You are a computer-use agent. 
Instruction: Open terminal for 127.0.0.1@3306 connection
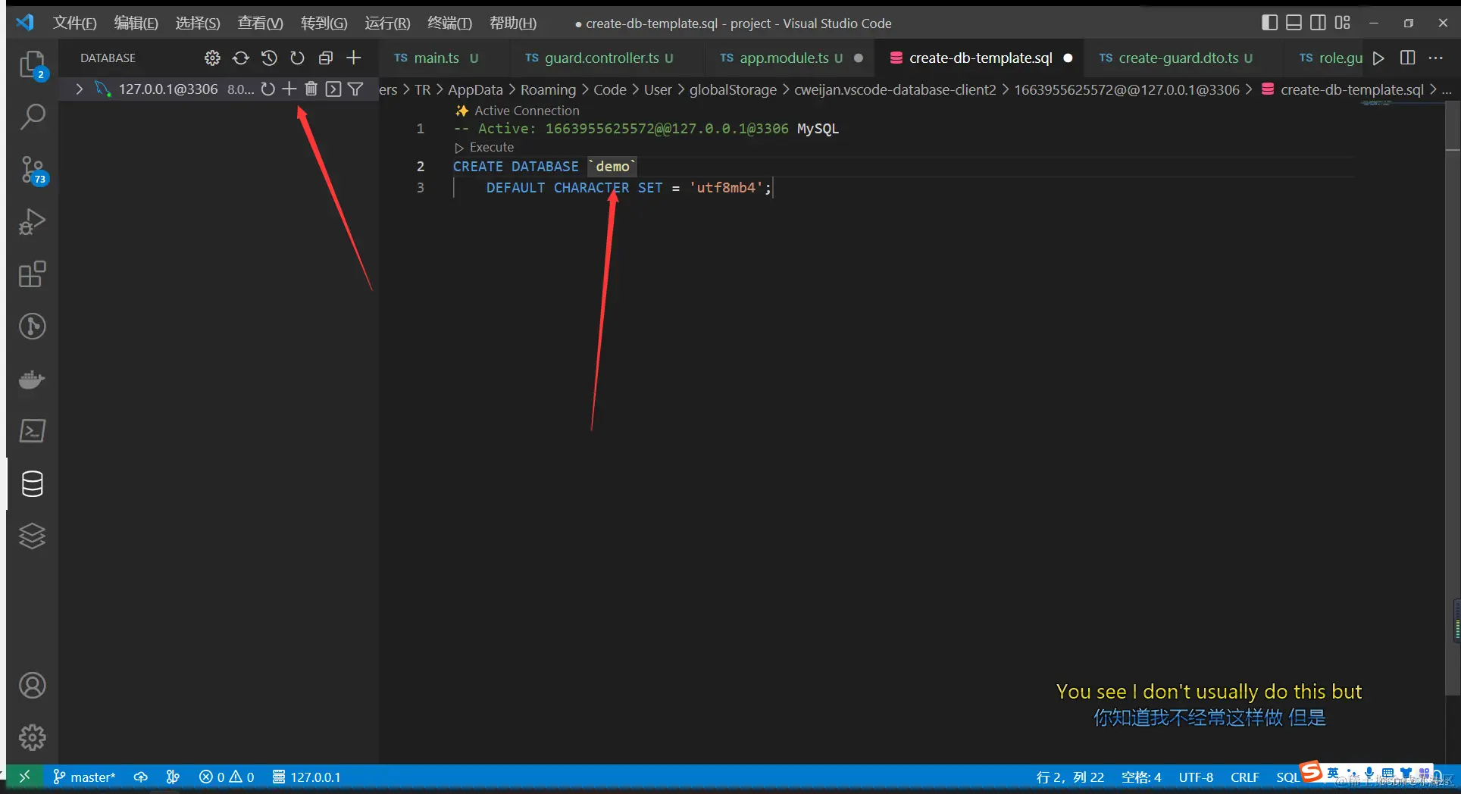tap(333, 89)
